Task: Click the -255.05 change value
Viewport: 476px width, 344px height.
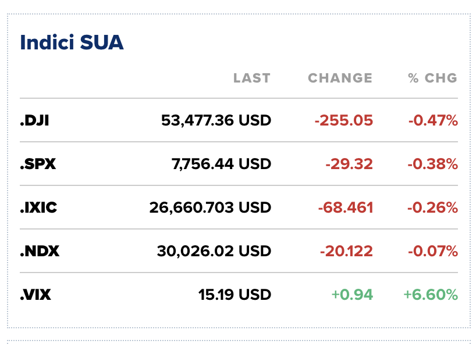Action: click(x=344, y=120)
